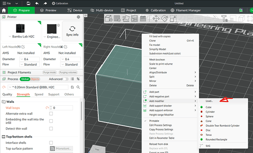Open the settings list view icon

pyautogui.click(x=72, y=79)
